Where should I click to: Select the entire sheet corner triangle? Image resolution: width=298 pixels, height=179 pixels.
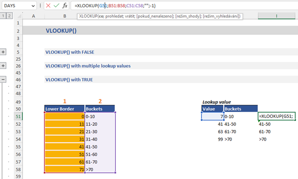coord(19,16)
